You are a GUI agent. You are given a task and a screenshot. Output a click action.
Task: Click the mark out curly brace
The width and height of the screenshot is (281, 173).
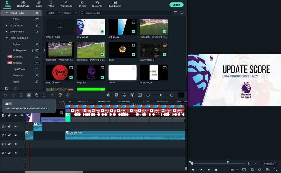(255, 163)
